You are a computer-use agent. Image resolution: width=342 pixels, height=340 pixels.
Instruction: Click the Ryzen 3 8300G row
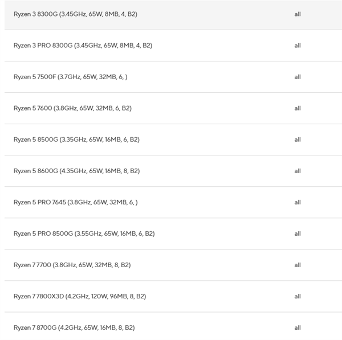coord(75,14)
